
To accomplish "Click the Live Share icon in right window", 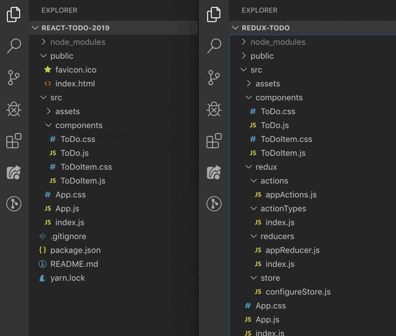I will click(214, 173).
